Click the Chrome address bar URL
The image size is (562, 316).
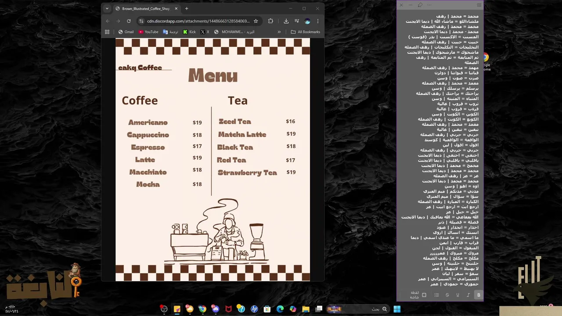[x=198, y=21]
